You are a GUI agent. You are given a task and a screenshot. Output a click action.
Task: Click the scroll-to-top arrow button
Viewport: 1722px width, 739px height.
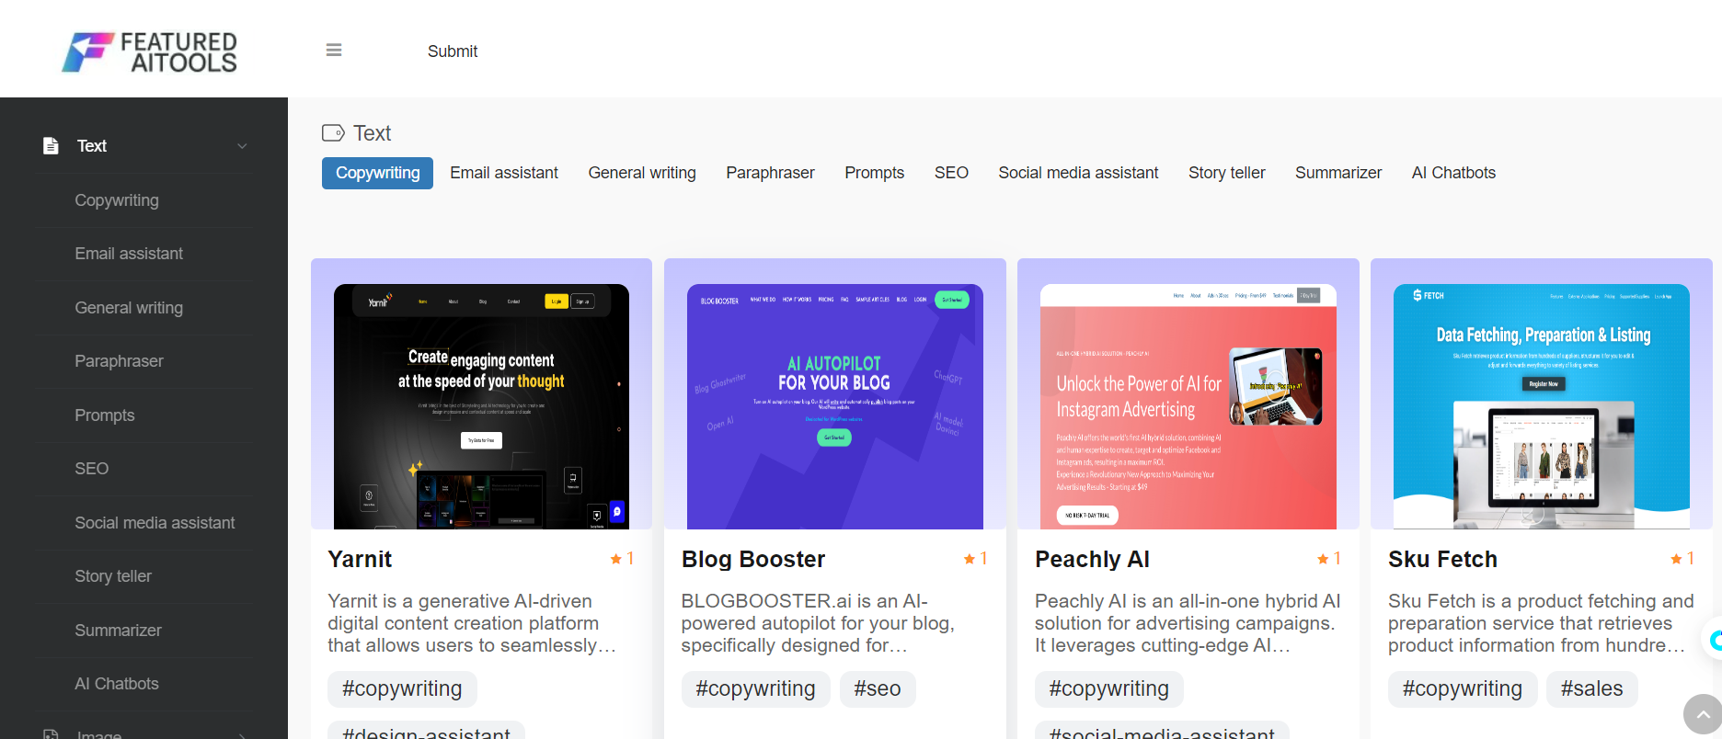[1703, 714]
